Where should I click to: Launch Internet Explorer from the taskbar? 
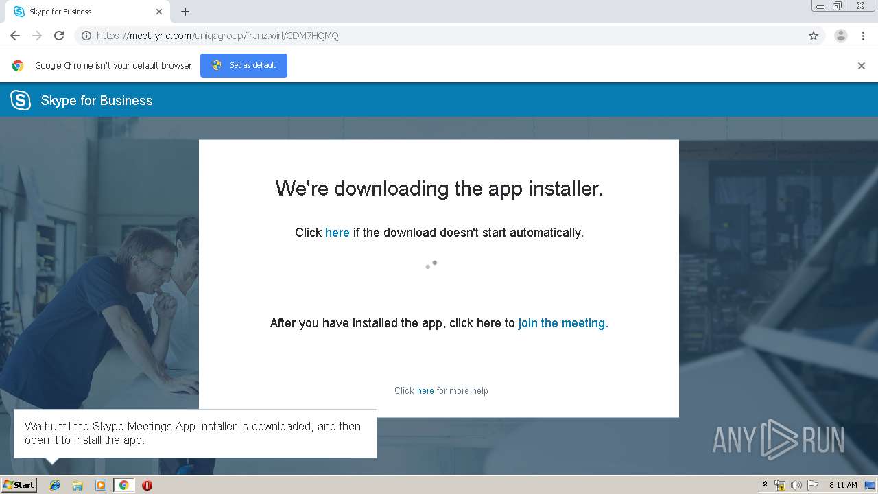pos(55,485)
